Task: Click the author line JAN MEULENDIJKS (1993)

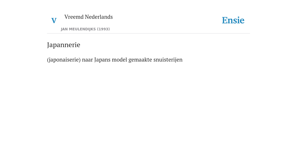Action: coord(85,29)
